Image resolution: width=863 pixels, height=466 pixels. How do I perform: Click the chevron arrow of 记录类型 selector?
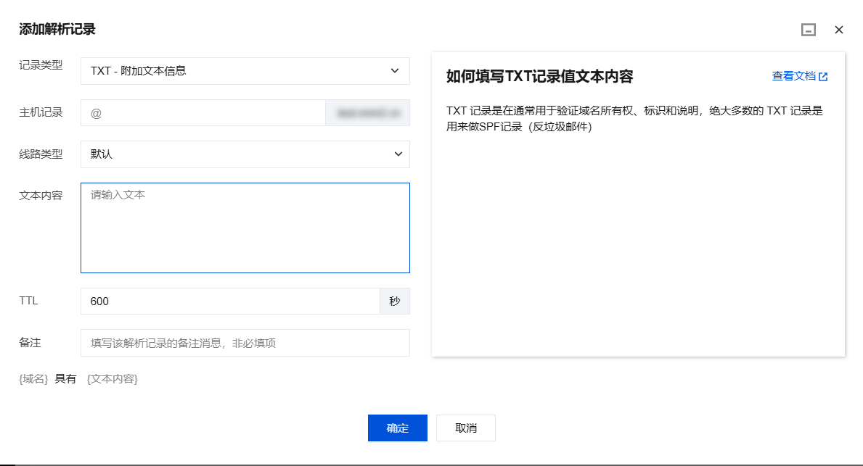coord(395,71)
